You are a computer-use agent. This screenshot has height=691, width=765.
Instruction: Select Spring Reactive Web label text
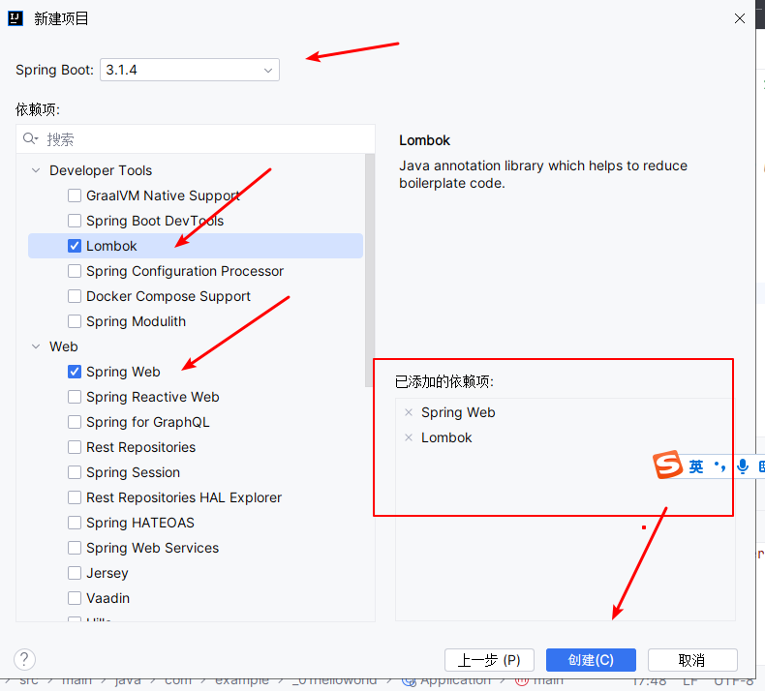pyautogui.click(x=153, y=397)
